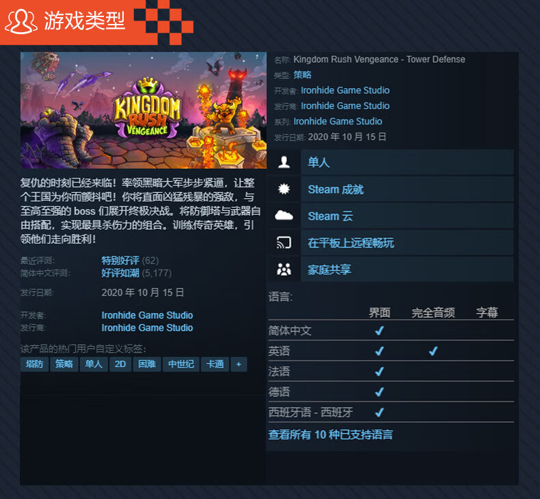
Task: Select the 卡通 tag
Action: pyautogui.click(x=215, y=364)
